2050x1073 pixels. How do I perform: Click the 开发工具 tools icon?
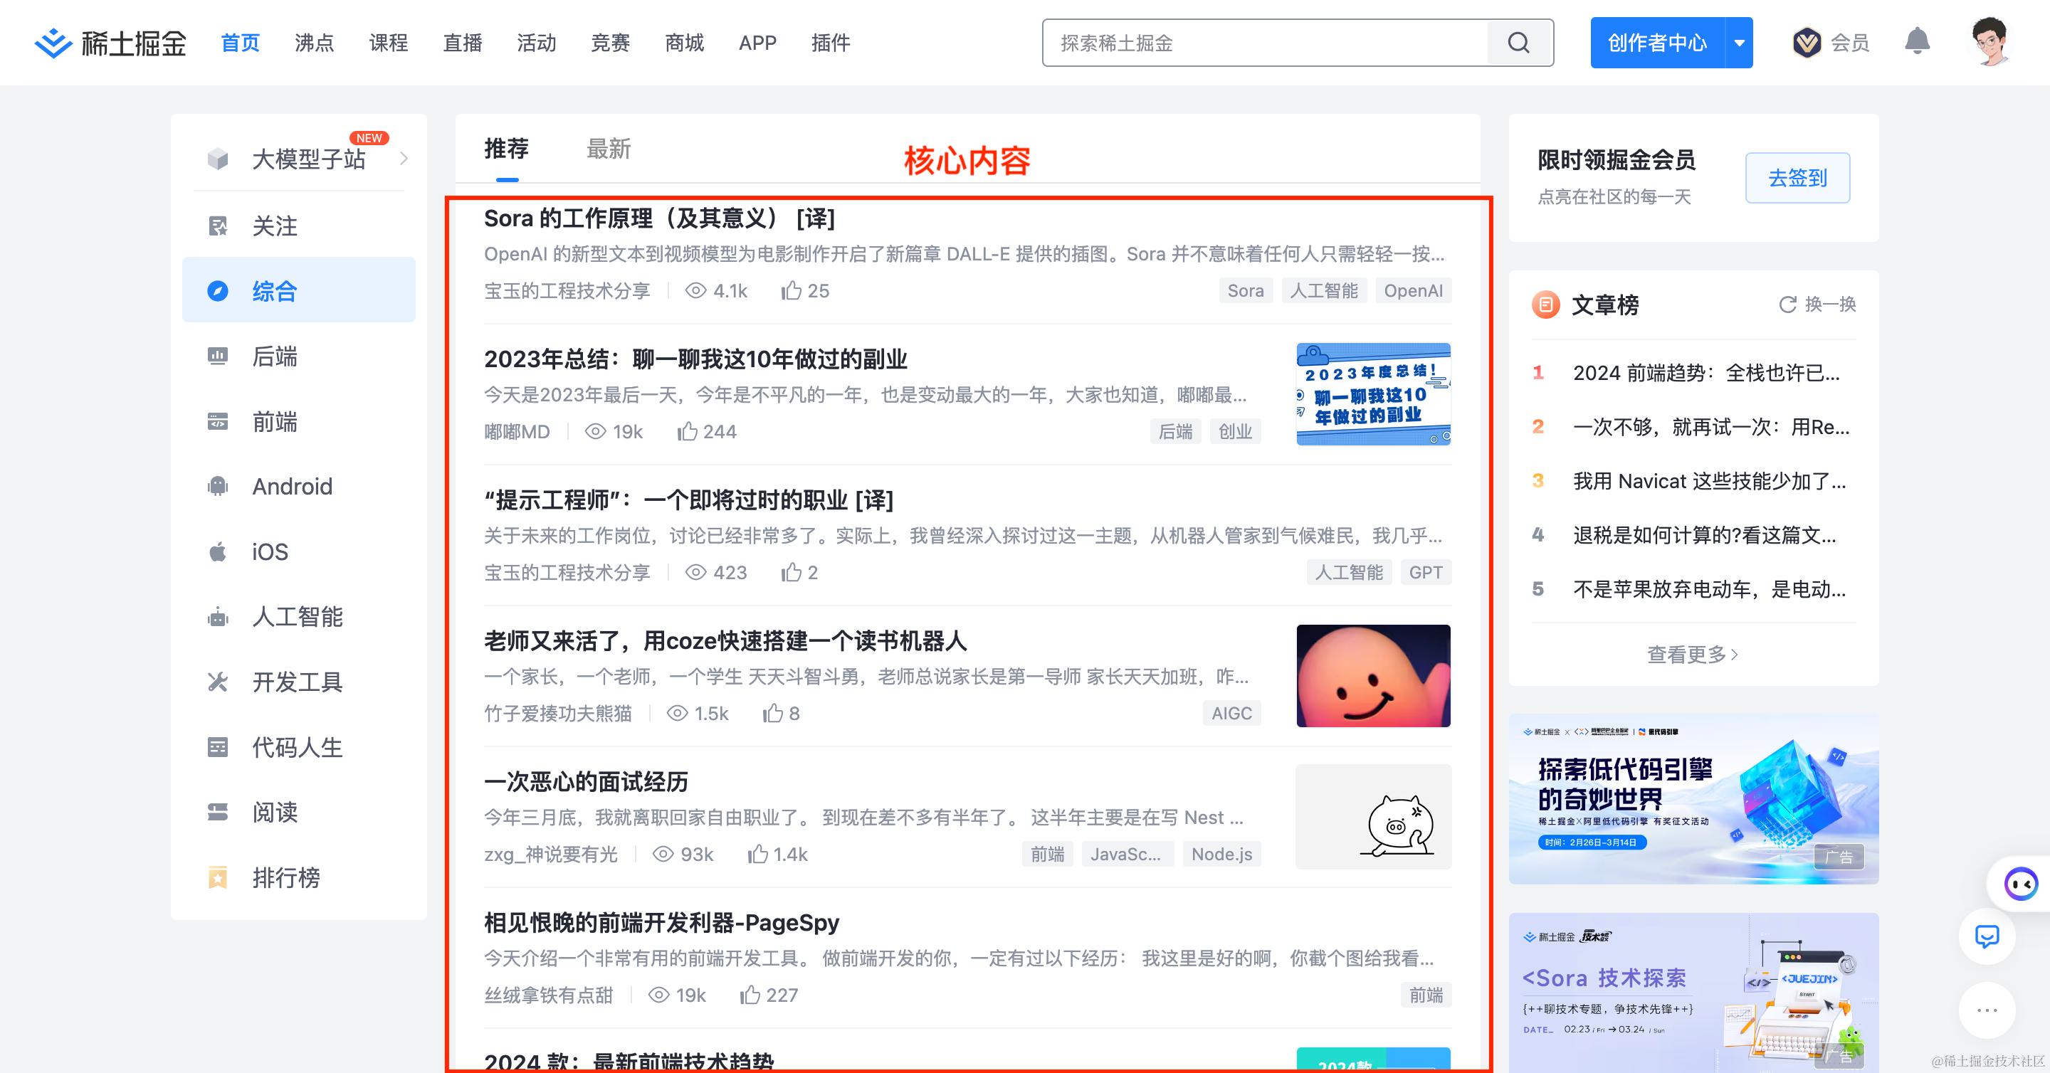[x=217, y=682]
